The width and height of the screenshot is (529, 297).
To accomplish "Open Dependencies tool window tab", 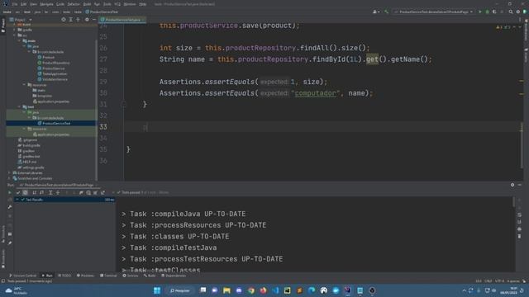I will click(x=174, y=276).
